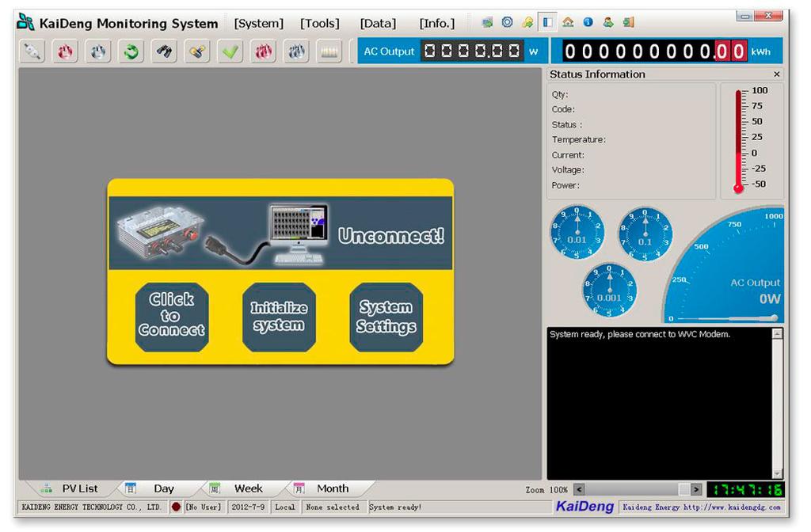The image size is (811, 532).
Task: Open the Kaideng Energy website link
Action: 702,507
